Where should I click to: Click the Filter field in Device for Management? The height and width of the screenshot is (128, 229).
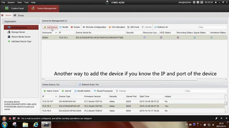(212, 27)
